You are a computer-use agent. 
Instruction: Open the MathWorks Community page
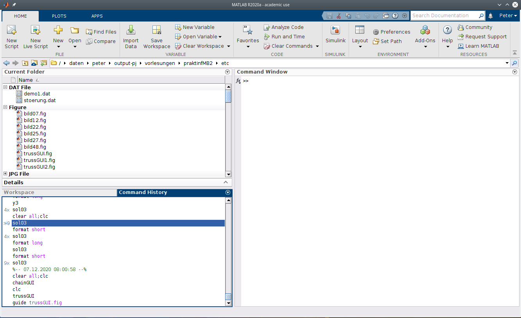click(478, 27)
